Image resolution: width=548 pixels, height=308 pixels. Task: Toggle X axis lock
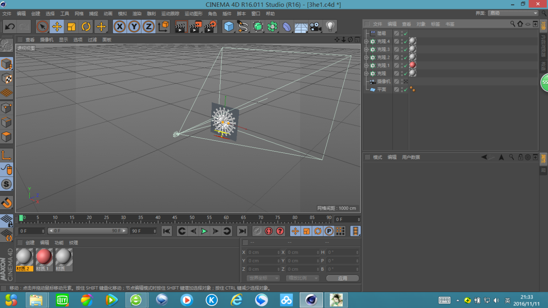120,27
